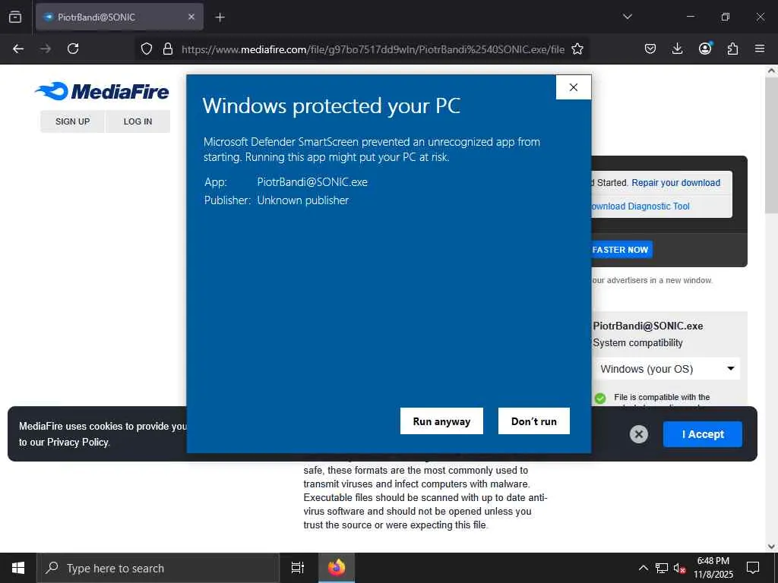Open the Firefox hamburger menu
The image size is (778, 583).
[x=760, y=49]
